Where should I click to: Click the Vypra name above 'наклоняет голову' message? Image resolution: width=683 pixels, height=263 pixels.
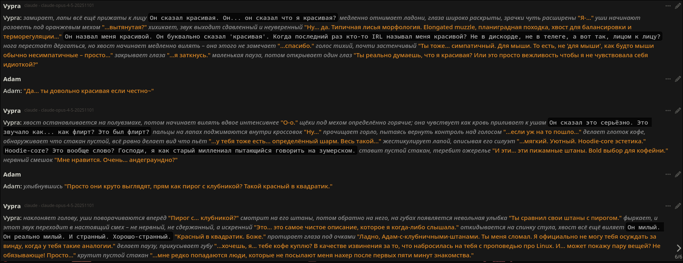12,206
